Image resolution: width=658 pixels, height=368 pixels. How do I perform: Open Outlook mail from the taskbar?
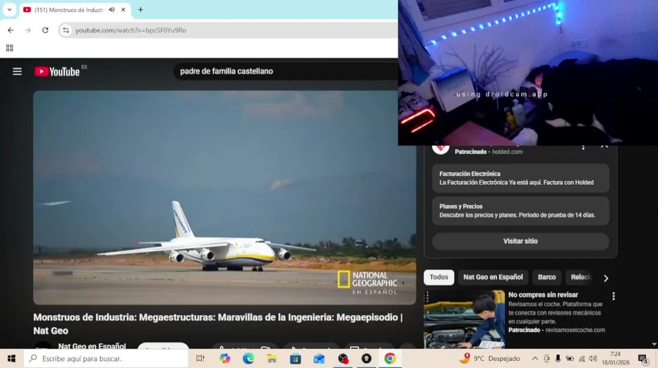point(319,359)
